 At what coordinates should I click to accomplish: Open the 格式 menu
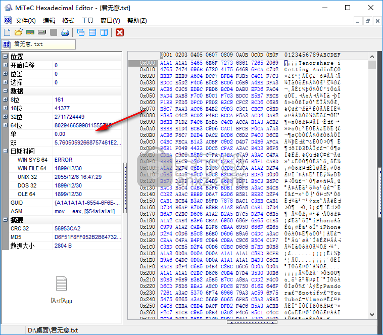click(x=68, y=21)
